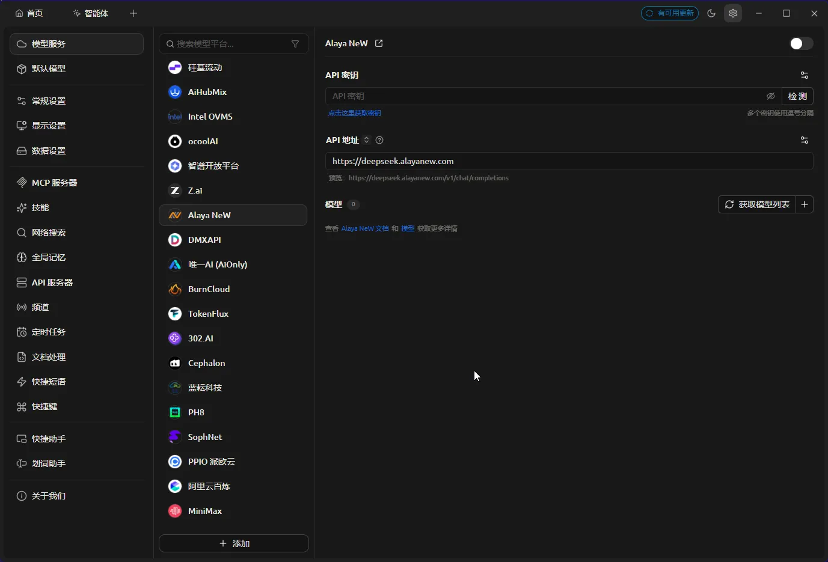
Task: Switch to the 智能体 tab
Action: point(90,13)
